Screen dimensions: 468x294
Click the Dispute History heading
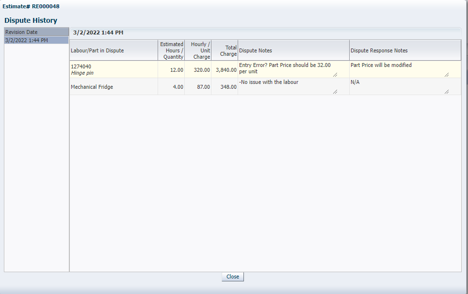tap(31, 20)
